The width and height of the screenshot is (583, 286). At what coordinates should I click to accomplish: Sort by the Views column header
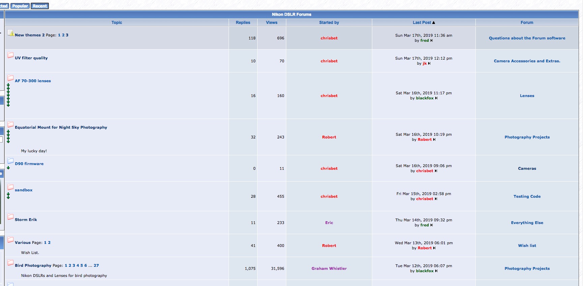point(271,23)
